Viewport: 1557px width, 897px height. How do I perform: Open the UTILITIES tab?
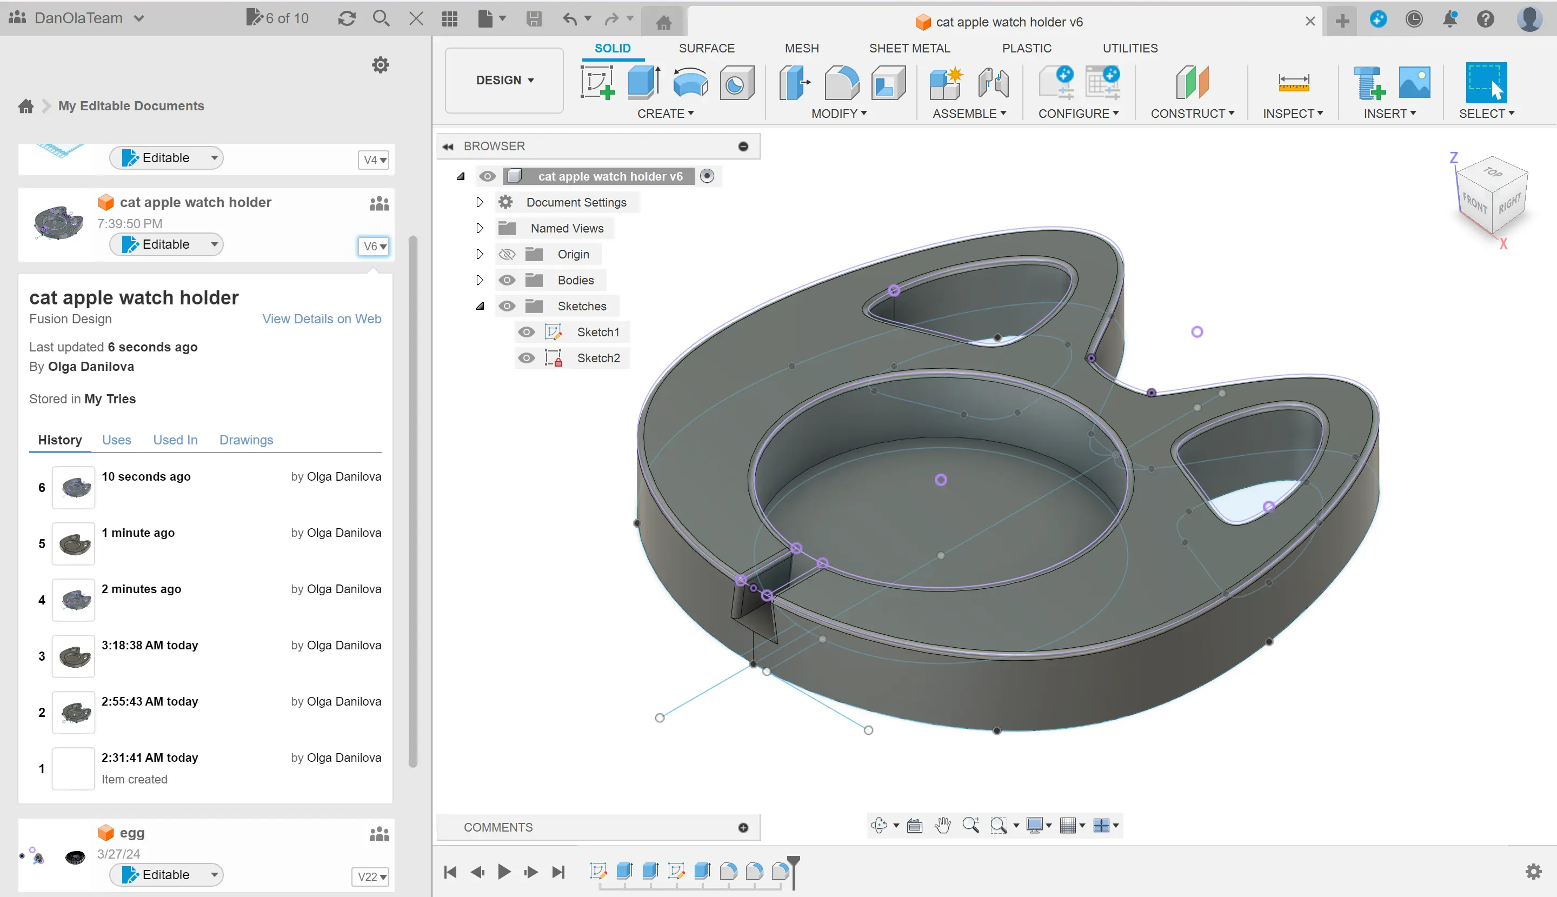coord(1129,48)
